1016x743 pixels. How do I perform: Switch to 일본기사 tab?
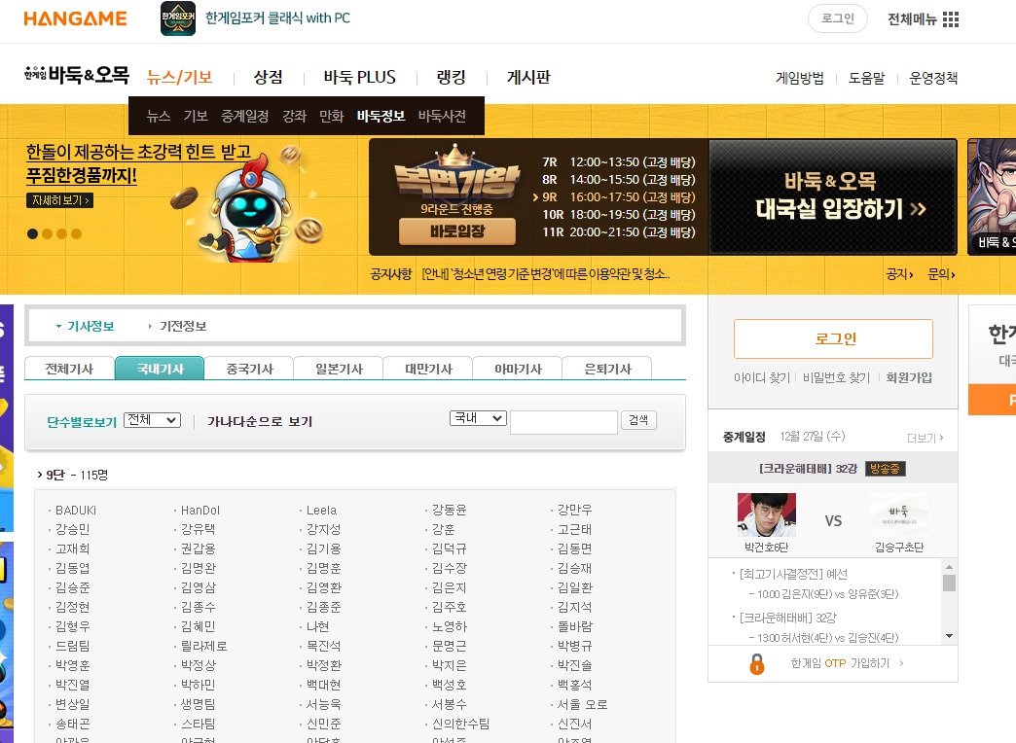click(x=339, y=369)
